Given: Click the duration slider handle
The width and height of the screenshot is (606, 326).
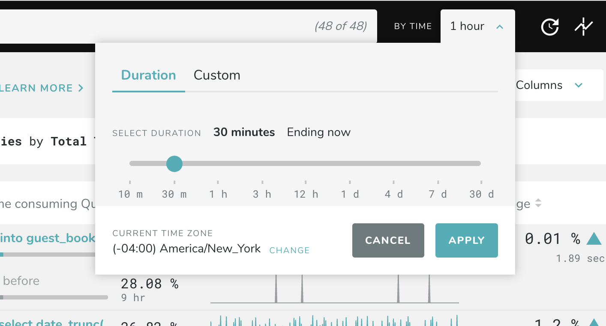Looking at the screenshot, I should 174,163.
